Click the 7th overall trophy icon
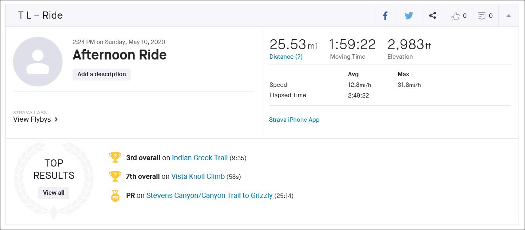 [x=115, y=176]
